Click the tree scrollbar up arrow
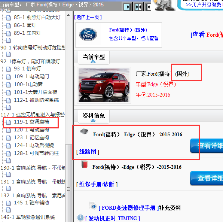This screenshot has width=223, height=222. 68,15
